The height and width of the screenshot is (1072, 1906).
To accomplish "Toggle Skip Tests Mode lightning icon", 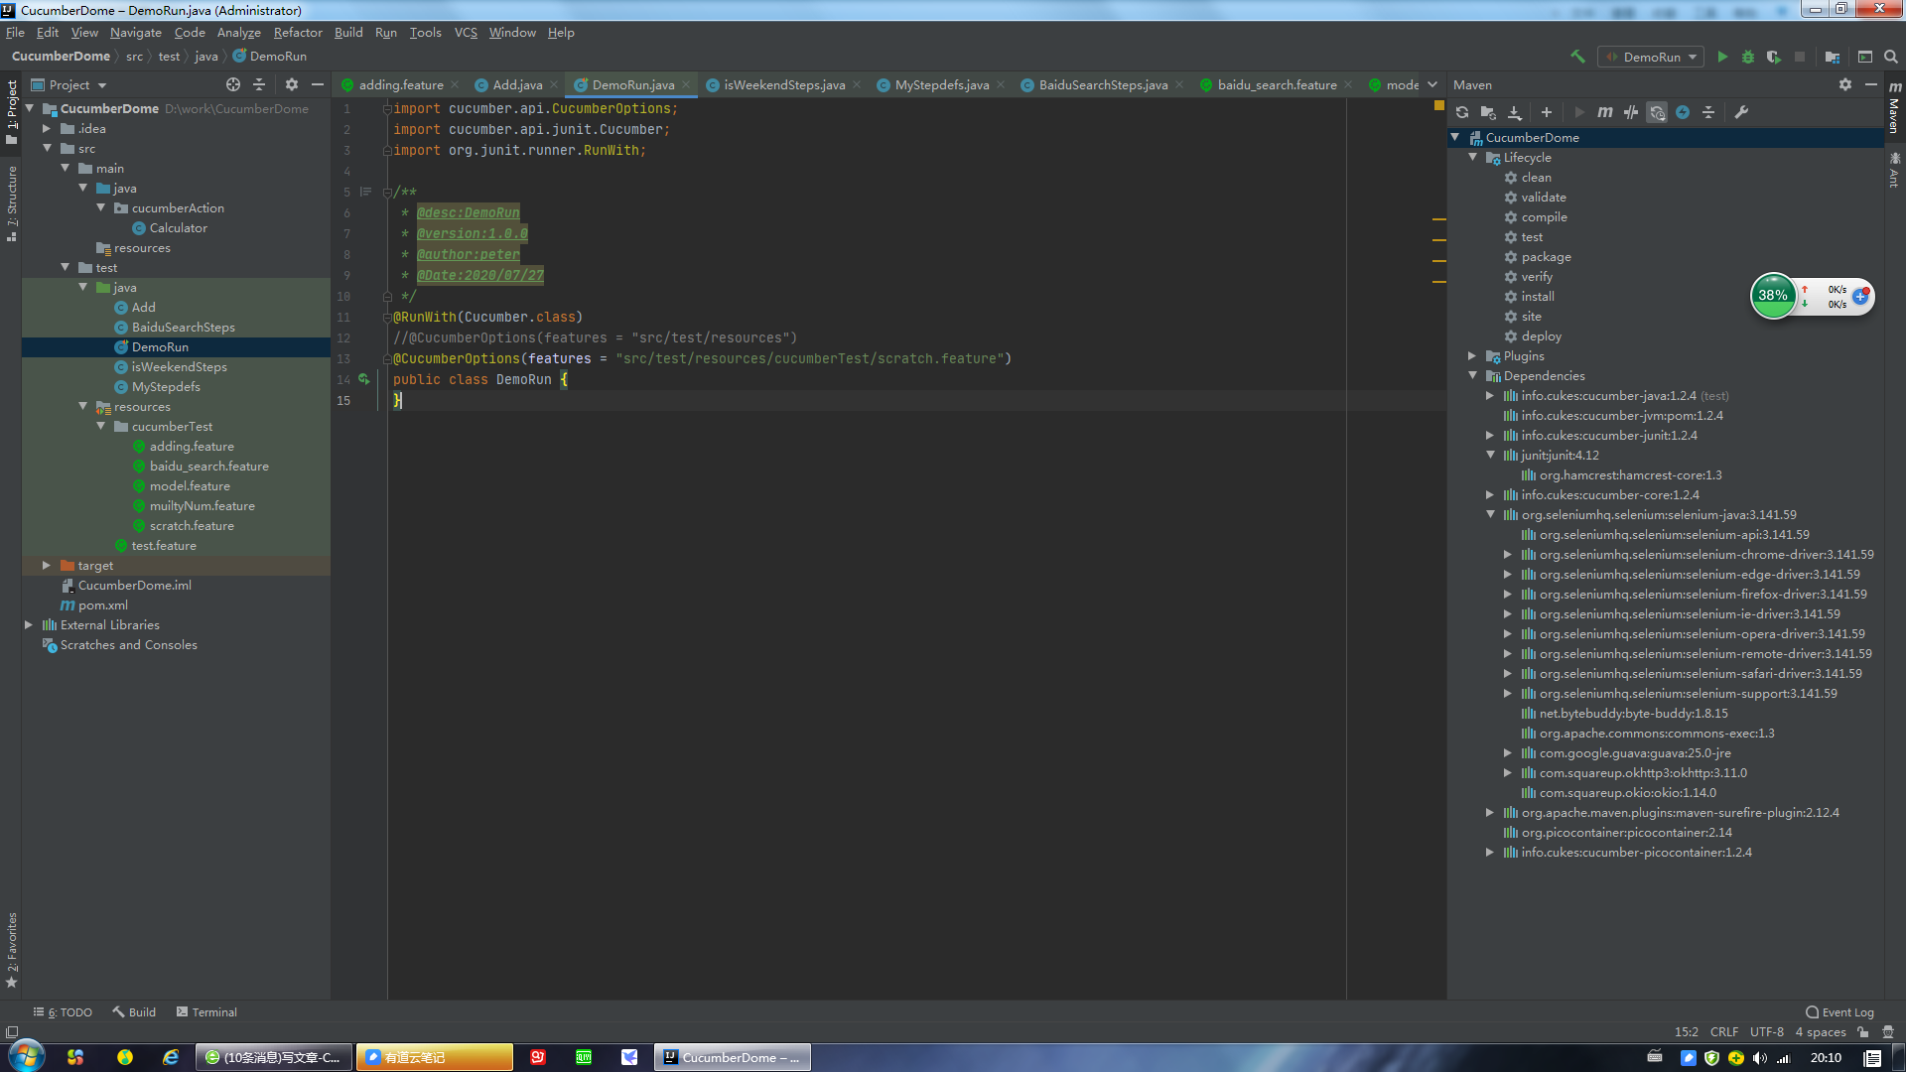I will click(1683, 112).
